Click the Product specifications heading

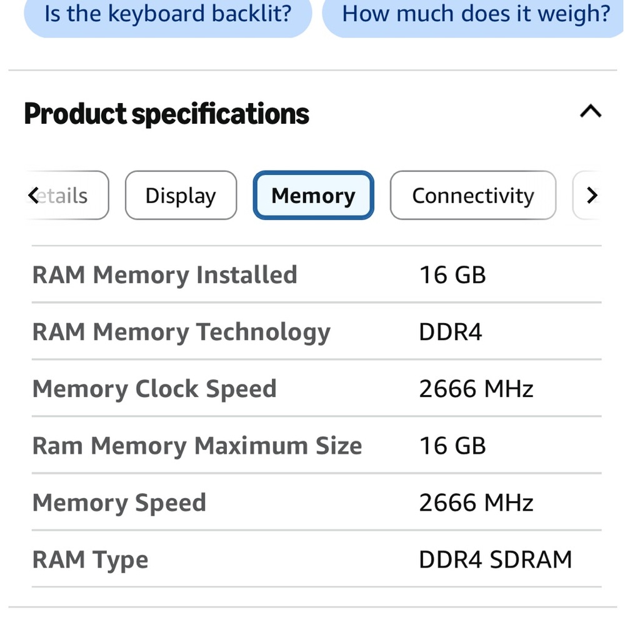tap(167, 114)
